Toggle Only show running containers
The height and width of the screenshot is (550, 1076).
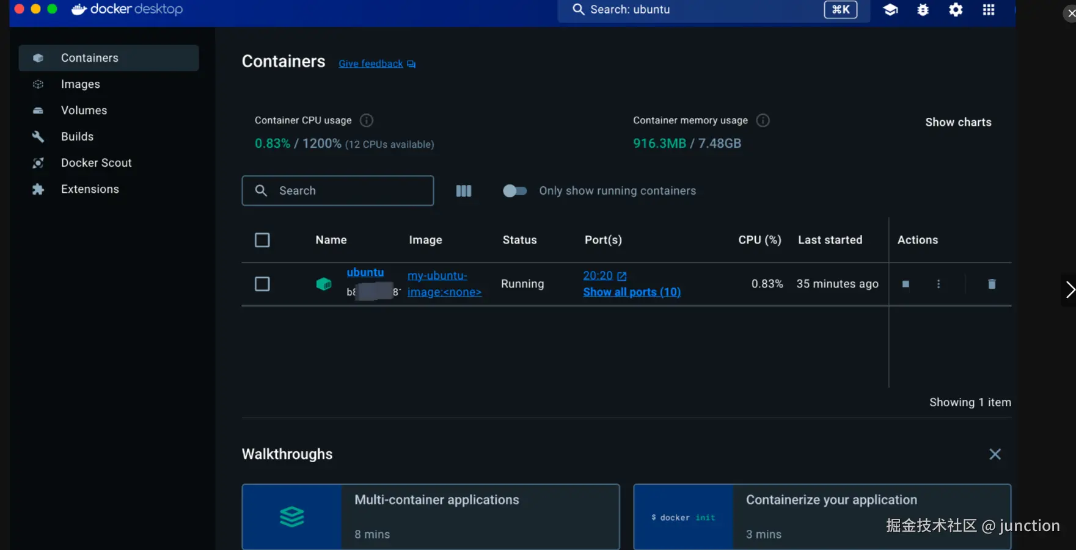tap(514, 191)
